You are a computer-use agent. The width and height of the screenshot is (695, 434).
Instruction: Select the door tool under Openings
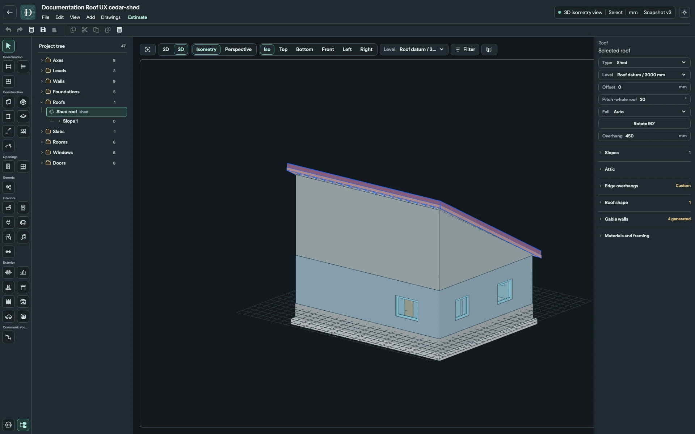tap(8, 167)
